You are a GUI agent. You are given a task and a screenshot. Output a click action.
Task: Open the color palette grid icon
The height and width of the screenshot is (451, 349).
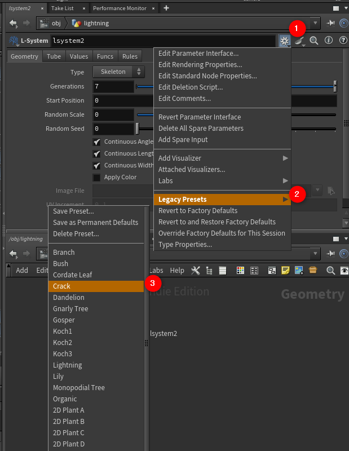[240, 271]
